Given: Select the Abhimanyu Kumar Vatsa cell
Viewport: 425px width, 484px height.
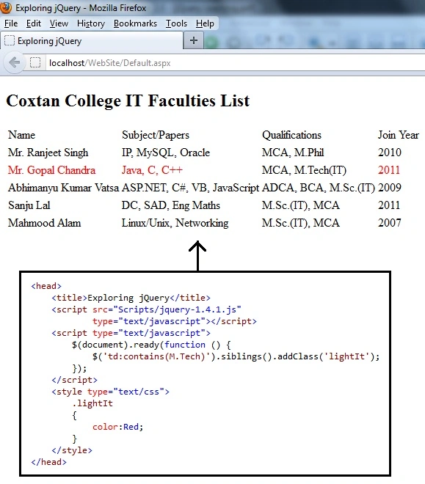Looking at the screenshot, I should [63, 188].
